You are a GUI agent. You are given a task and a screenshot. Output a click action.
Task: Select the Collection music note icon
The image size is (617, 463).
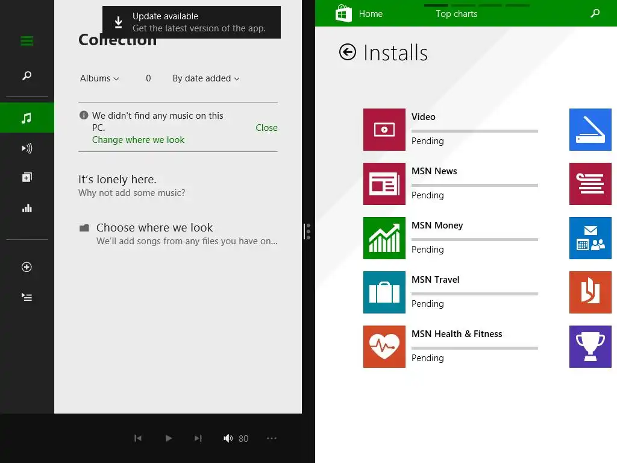(27, 118)
